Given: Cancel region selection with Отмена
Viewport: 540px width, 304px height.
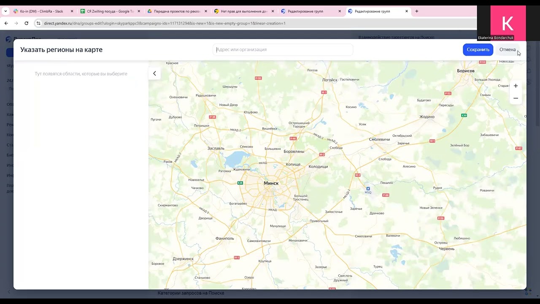Looking at the screenshot, I should click(x=508, y=49).
